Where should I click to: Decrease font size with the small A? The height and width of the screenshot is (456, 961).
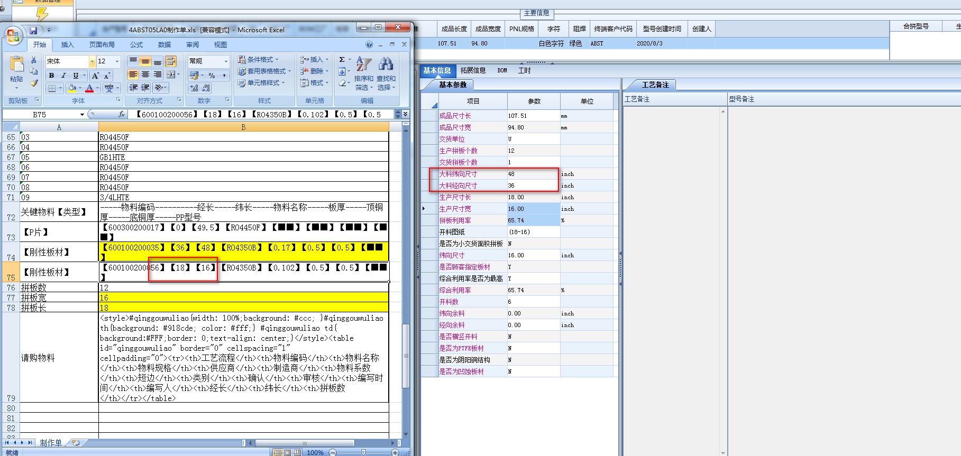106,76
